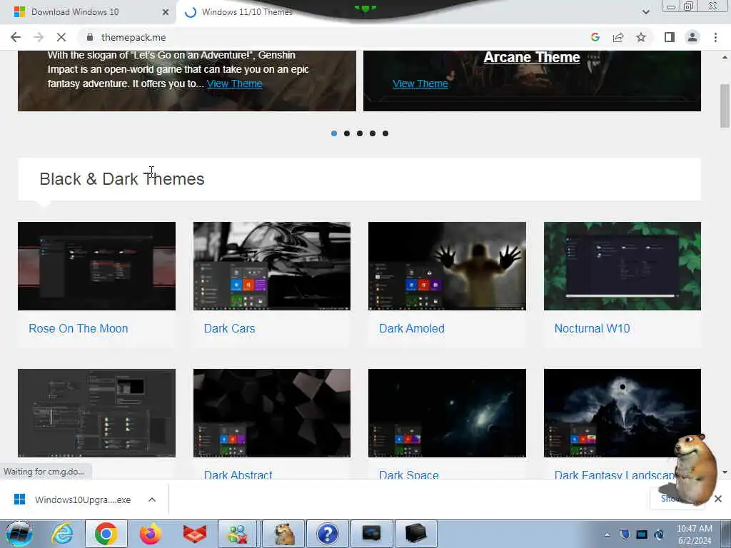Click the Dark Cars link
This screenshot has width=731, height=548.
tap(229, 328)
